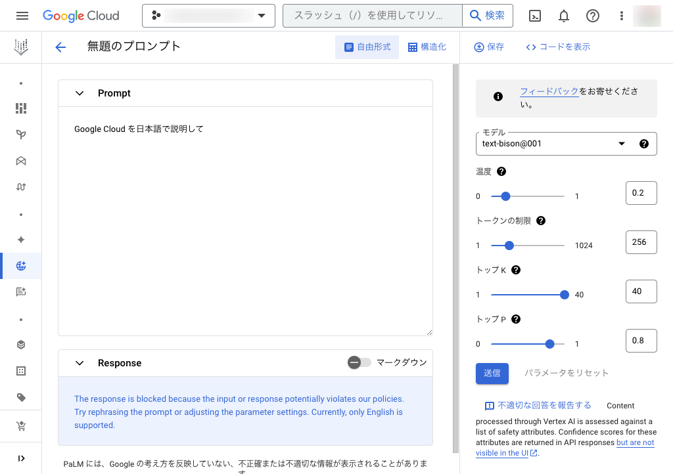Click the help icon next to 温度
This screenshot has width=673, height=474.
coord(501,171)
